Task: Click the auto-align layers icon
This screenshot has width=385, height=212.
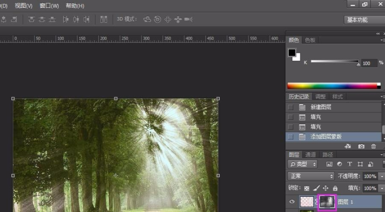Action: tap(104, 19)
